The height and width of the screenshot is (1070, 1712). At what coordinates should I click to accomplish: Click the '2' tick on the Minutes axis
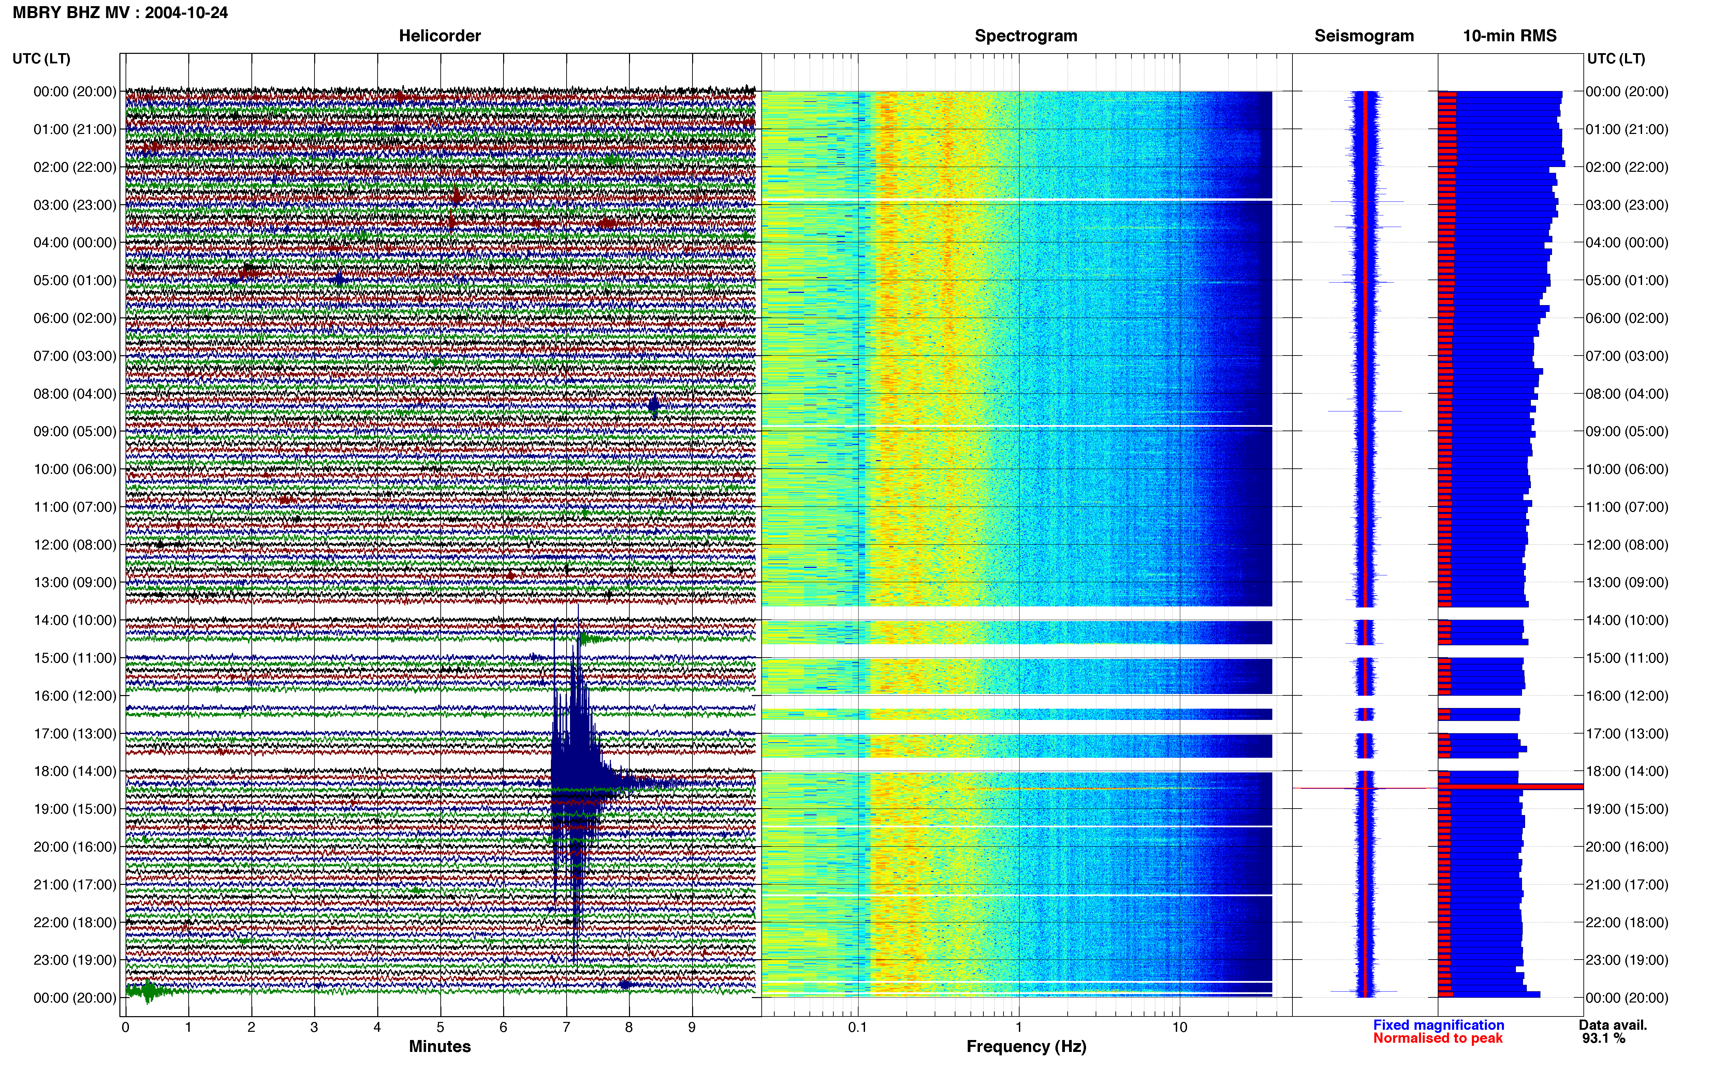[x=251, y=1027]
